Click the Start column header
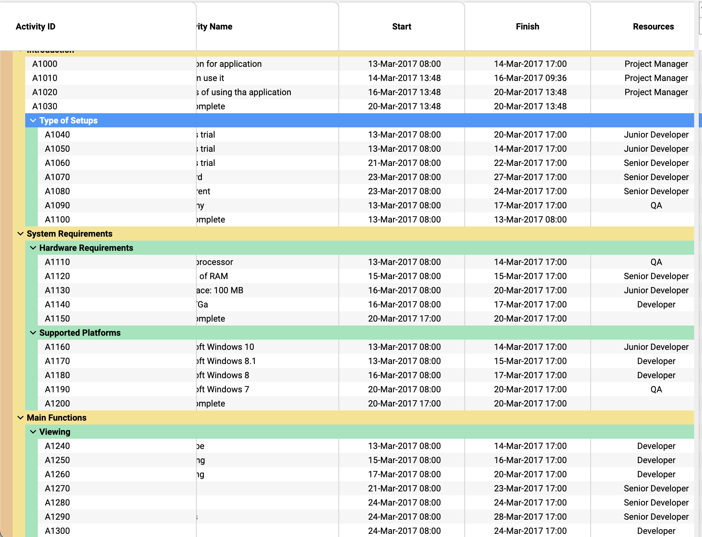 point(401,27)
